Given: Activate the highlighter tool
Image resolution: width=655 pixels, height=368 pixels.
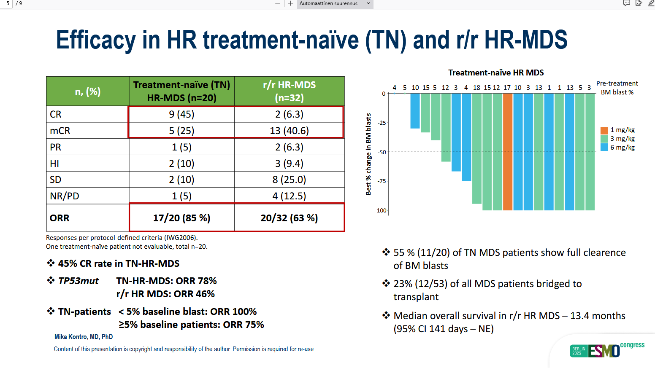Looking at the screenshot, I should (x=651, y=3).
